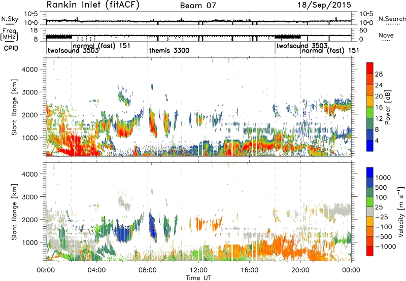Click the gray ±25 segment of velocity colorbar
The width and height of the screenshot is (406, 281).
pyautogui.click(x=370, y=212)
